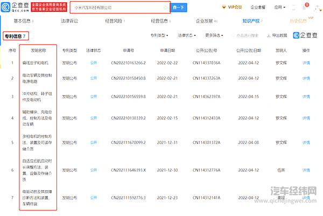Click the 点击进行搜索 in-table search field
Viewport: 323px width, 216px height.
245,36
